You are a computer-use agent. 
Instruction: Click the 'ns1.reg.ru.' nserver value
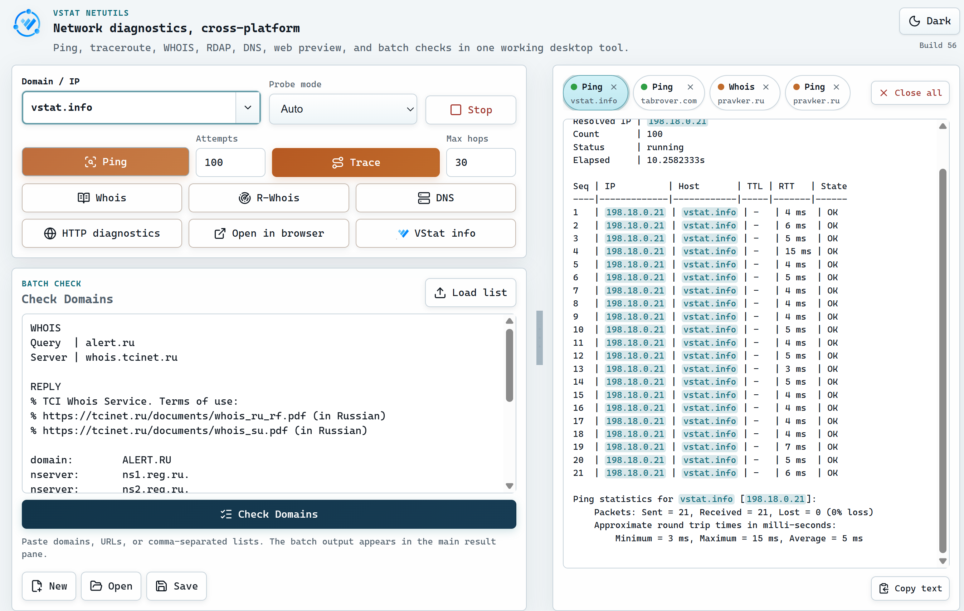155,475
